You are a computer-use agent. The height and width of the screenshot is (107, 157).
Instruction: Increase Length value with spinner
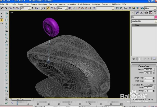[154, 69]
